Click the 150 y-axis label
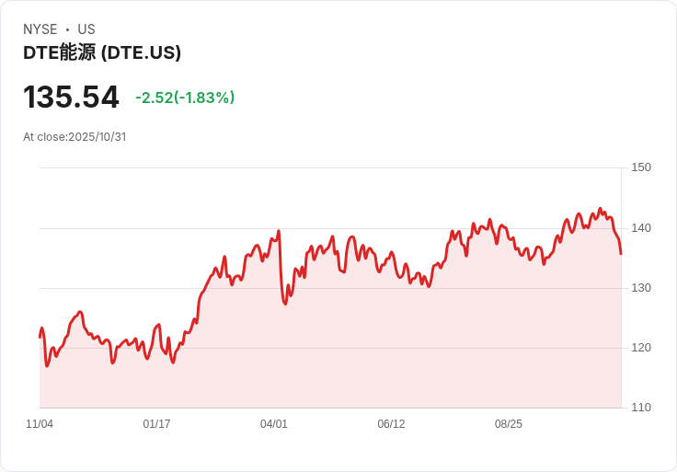Viewport: 677px width, 472px height. [641, 167]
